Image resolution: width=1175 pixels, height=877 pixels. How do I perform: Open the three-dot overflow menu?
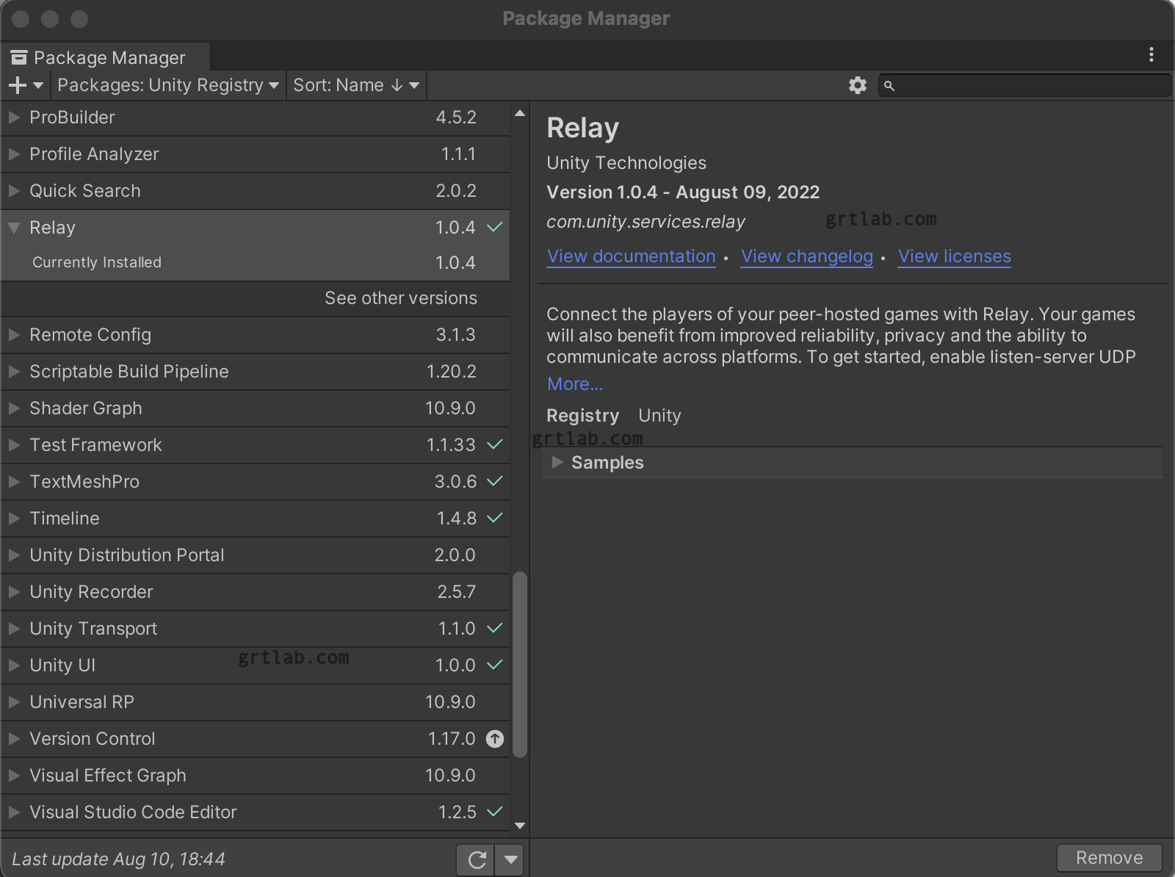click(1151, 53)
